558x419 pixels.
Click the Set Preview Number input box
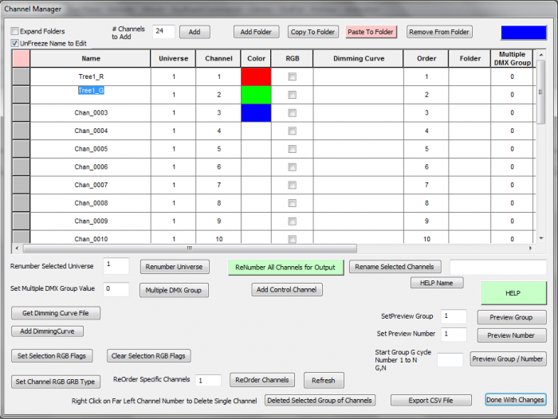(x=454, y=335)
